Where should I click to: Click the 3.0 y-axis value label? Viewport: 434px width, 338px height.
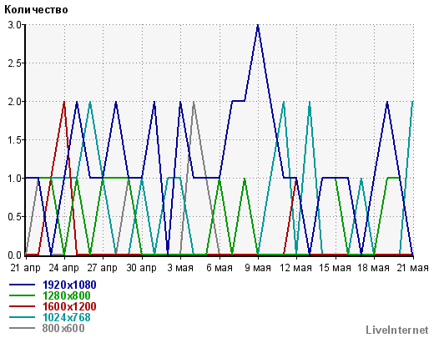click(14, 25)
